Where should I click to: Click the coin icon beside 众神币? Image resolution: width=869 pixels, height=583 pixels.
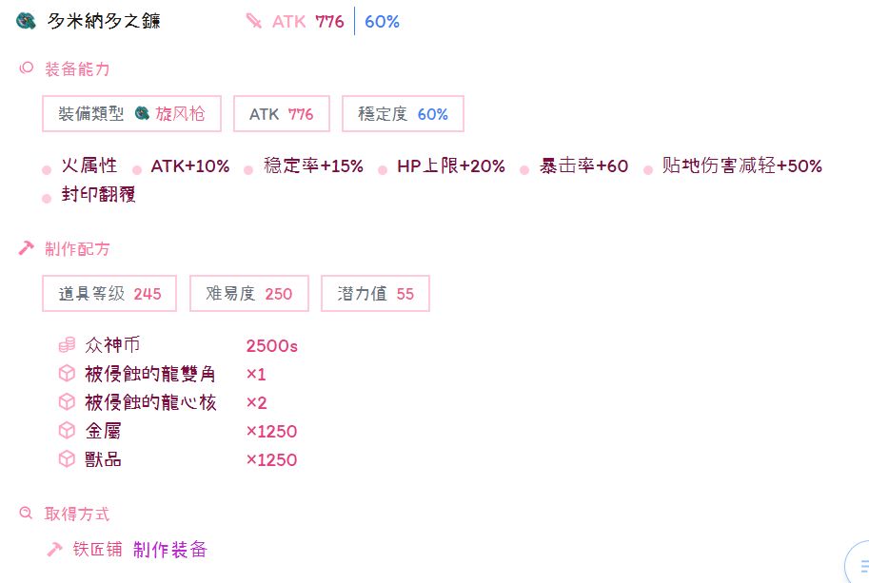67,345
